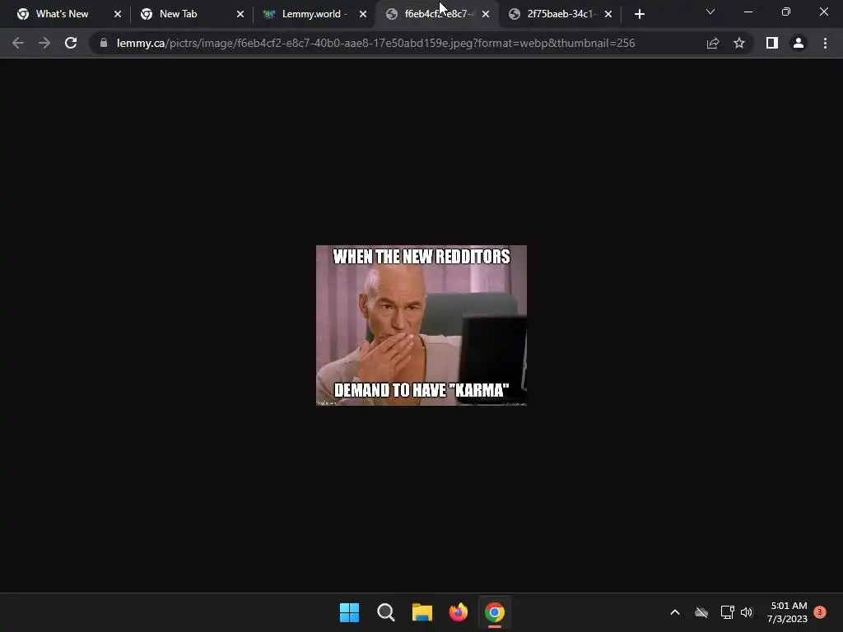Open the OneDrive cloud tray icon
The image size is (843, 632).
click(x=701, y=612)
